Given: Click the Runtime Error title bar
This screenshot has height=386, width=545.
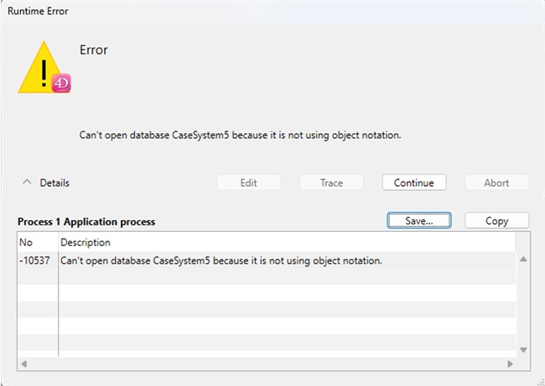Looking at the screenshot, I should coord(252,11).
